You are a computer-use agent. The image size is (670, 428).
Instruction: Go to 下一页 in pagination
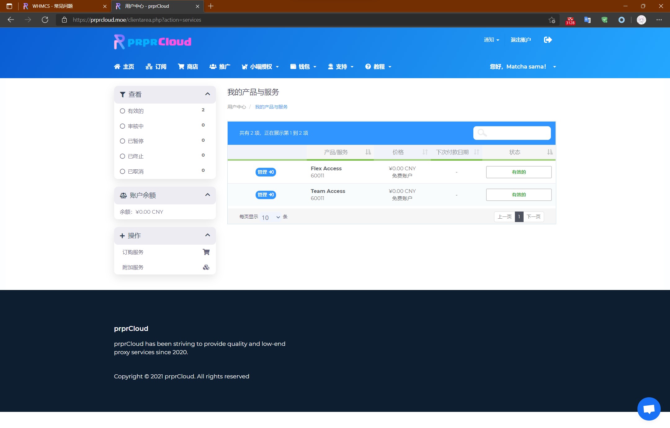pyautogui.click(x=534, y=216)
